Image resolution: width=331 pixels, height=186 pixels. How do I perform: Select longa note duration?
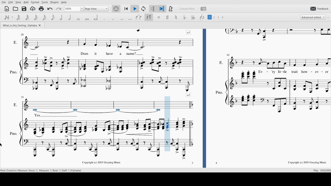[x=96, y=18]
